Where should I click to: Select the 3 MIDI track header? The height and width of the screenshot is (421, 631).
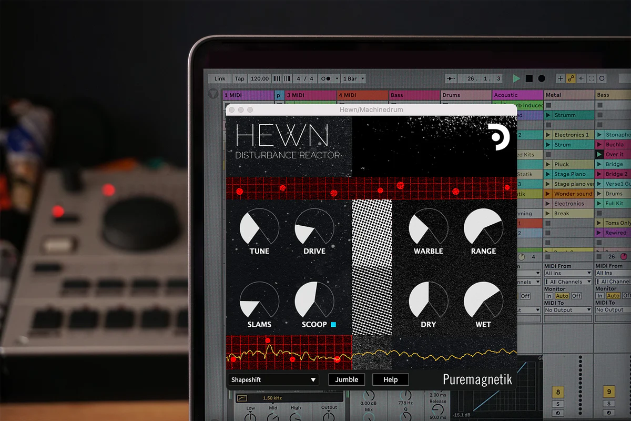pyautogui.click(x=310, y=95)
